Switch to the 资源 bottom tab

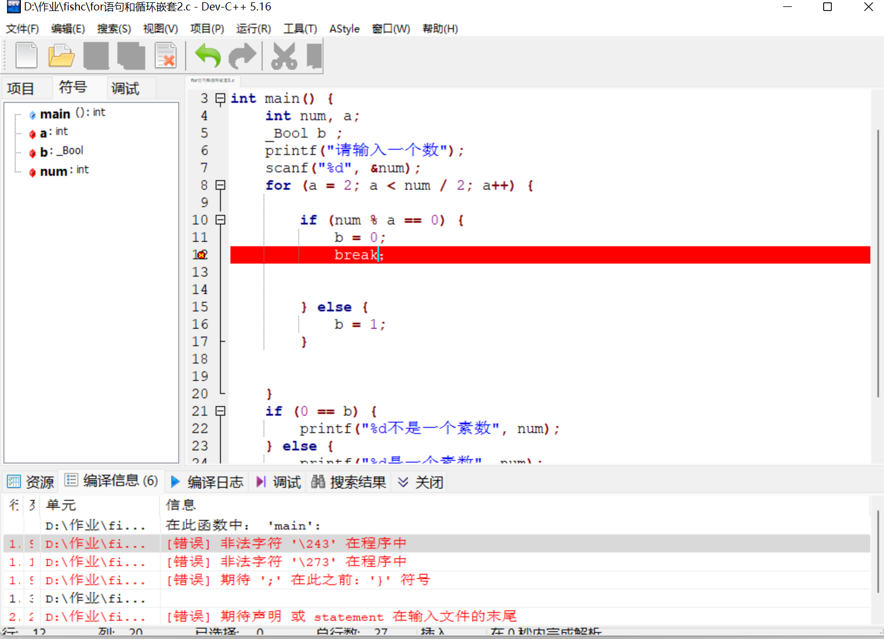pos(30,482)
